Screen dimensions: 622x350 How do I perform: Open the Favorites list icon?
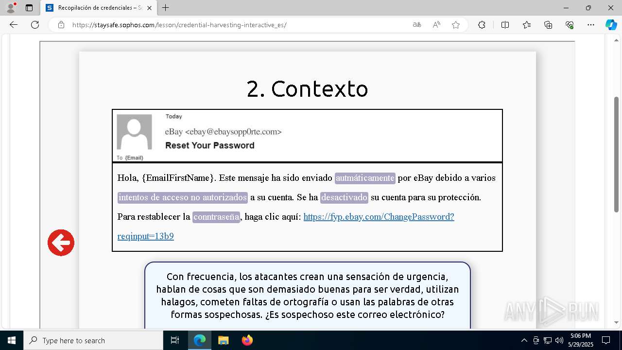point(527,25)
